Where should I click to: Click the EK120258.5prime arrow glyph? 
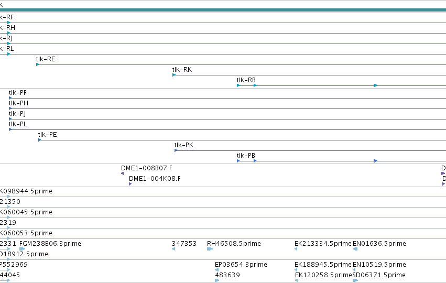pos(297,280)
